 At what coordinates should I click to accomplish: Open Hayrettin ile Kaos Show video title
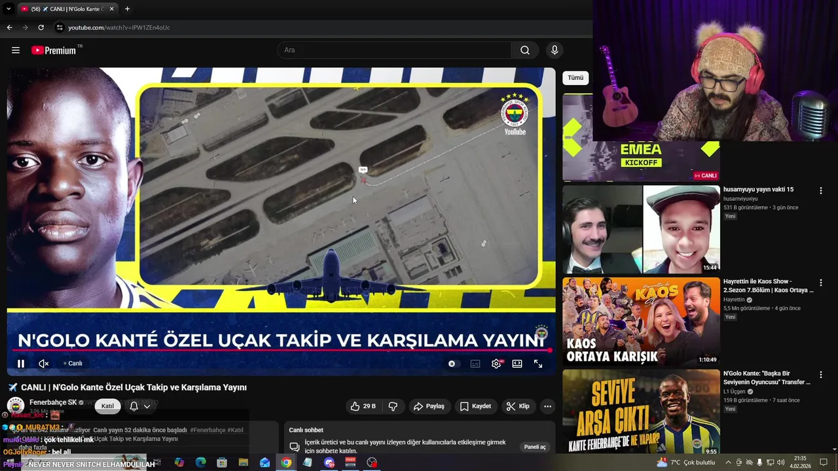click(x=768, y=286)
